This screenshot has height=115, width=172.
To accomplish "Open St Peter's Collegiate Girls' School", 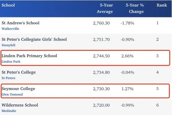I will pos(34,39).
